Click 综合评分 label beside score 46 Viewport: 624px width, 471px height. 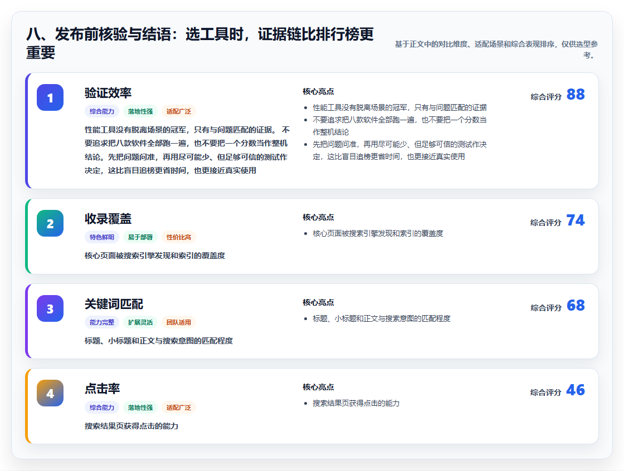[x=546, y=392]
